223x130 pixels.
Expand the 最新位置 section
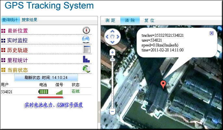[22, 31]
